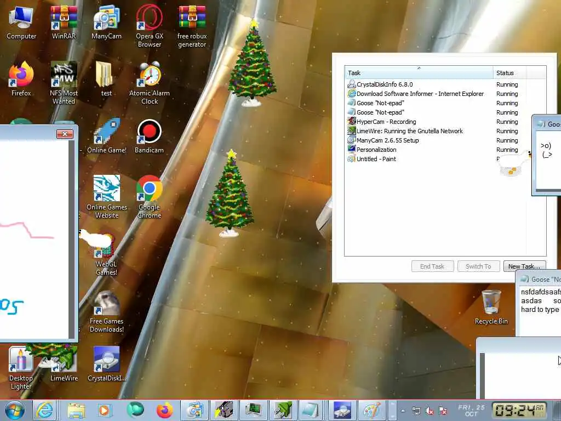This screenshot has height=421, width=561.
Task: Switch to Paint on the taskbar
Action: click(x=372, y=411)
